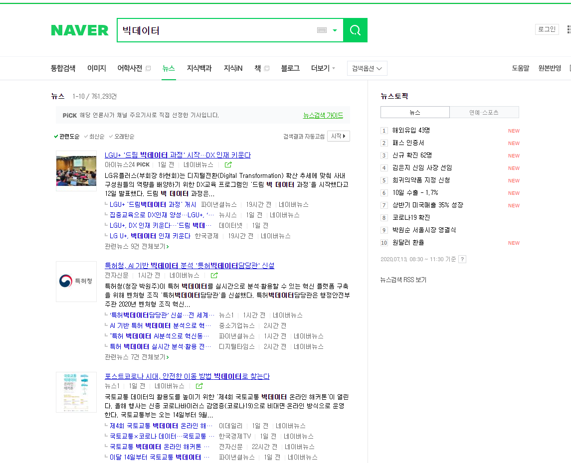Screen dimensions: 571x463
Task: Open LGU+ '드림 빅데이터 과정' 시작 headline
Action: pyautogui.click(x=178, y=155)
